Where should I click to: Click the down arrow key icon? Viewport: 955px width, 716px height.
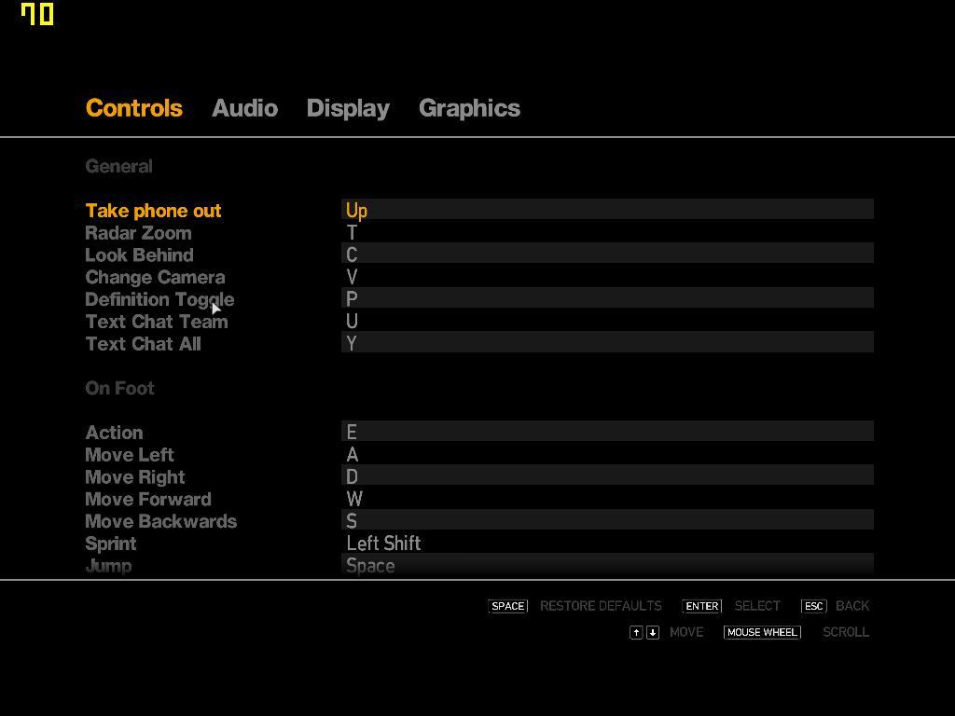tap(652, 633)
